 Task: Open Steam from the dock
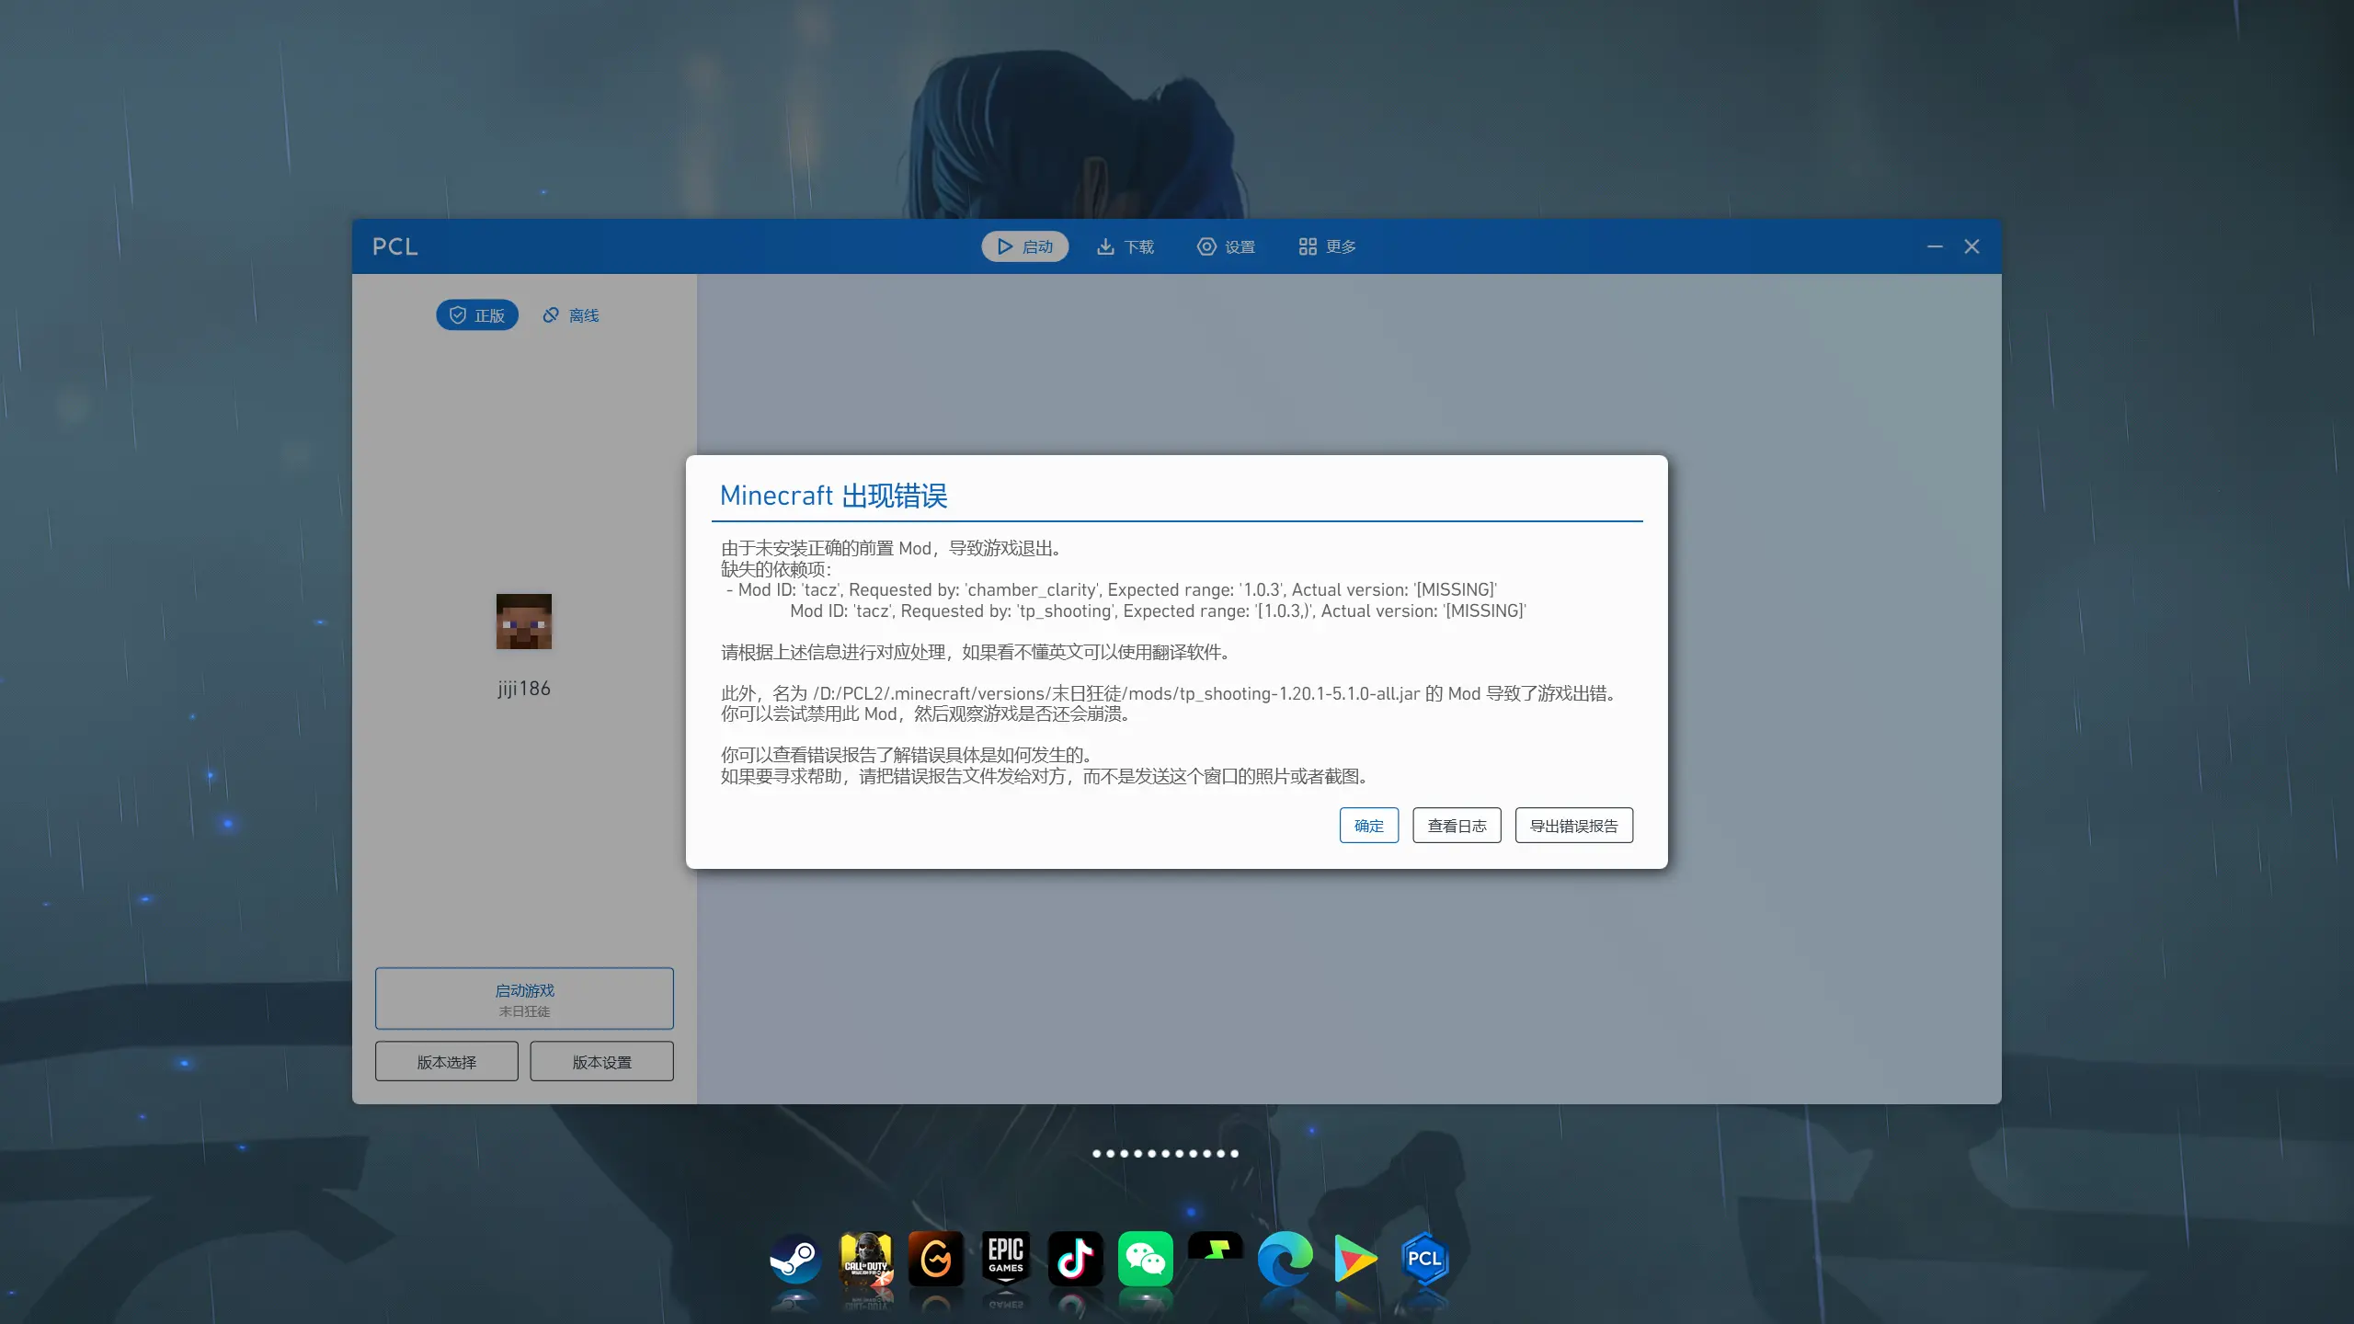click(795, 1258)
